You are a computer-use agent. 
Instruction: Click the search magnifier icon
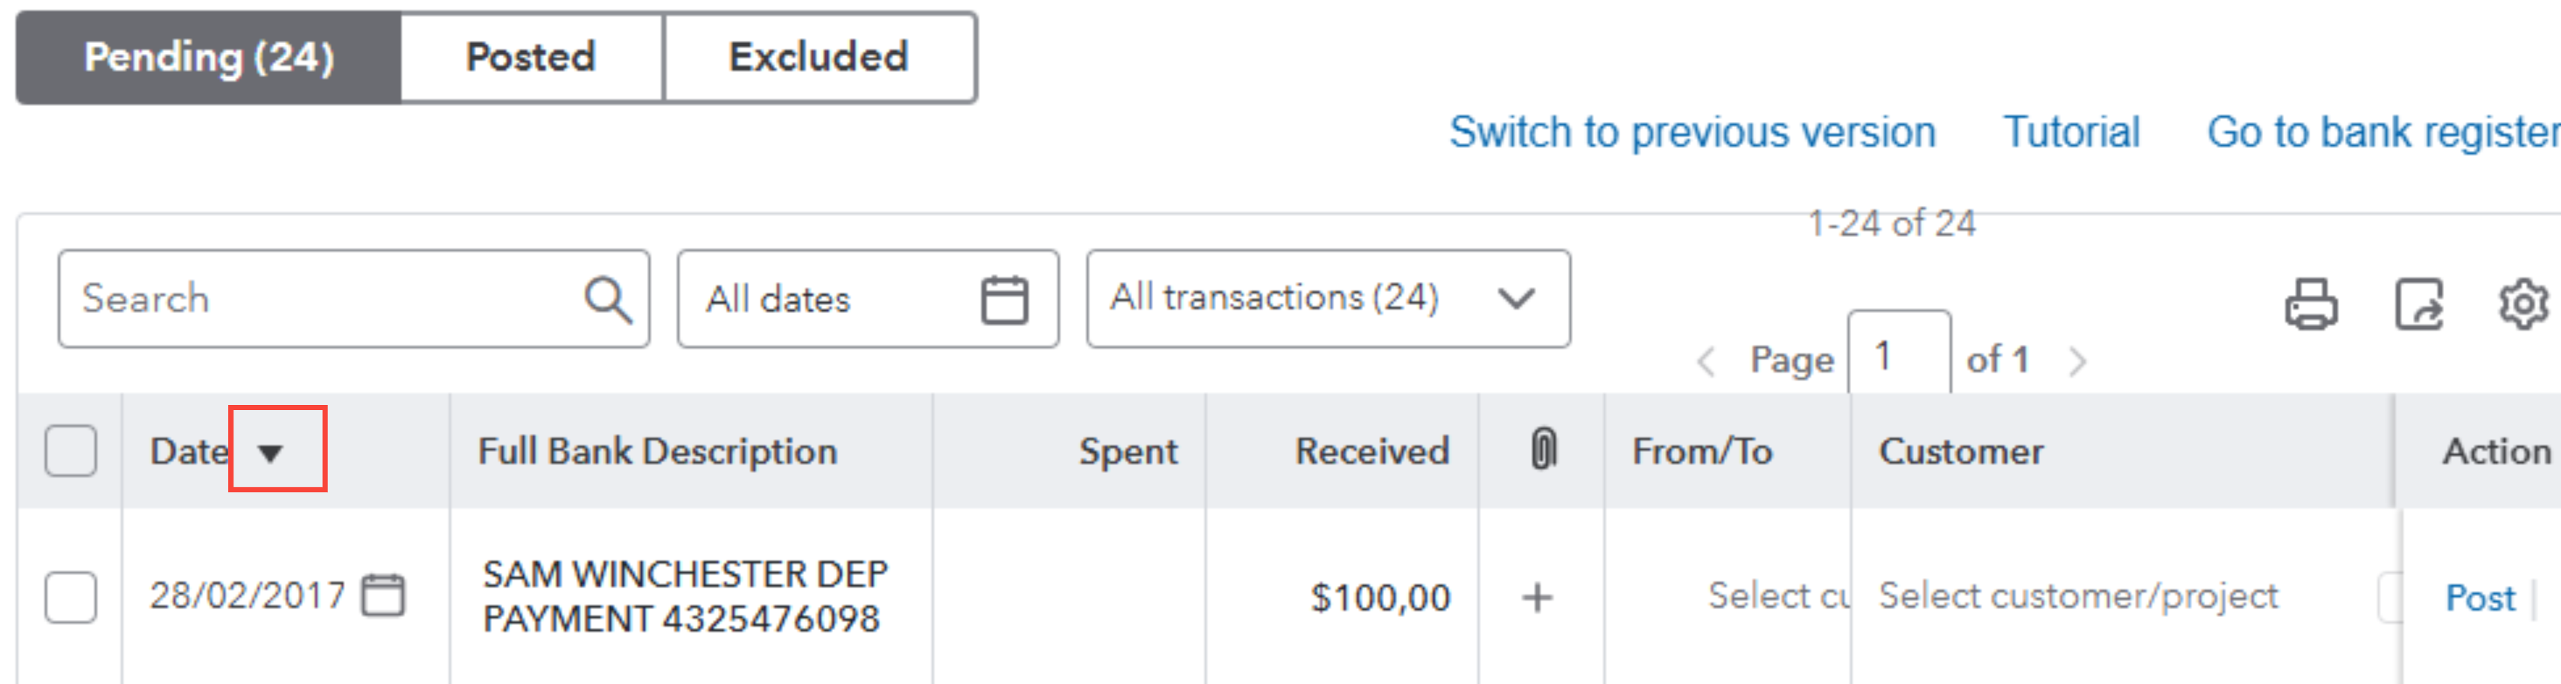point(607,299)
